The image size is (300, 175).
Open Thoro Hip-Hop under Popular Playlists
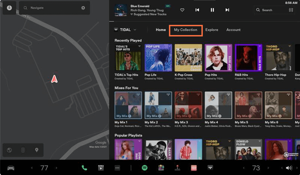218,149
